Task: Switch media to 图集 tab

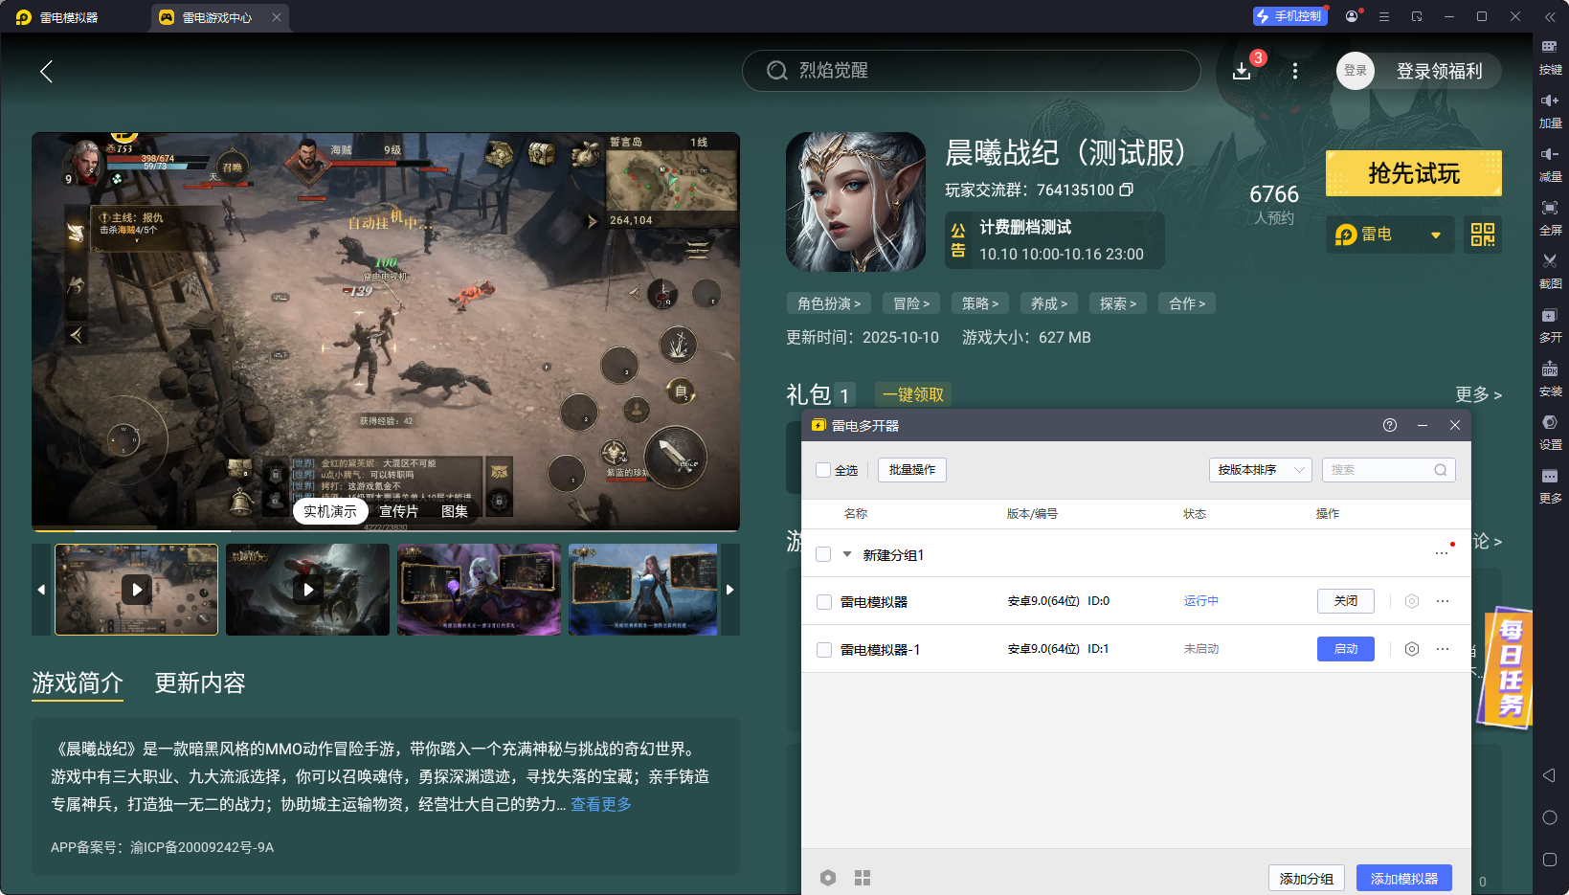Action: 455,511
